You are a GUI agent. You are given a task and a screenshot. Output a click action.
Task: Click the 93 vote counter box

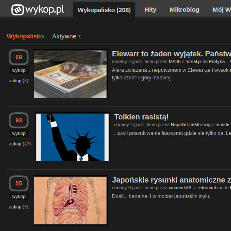[x=19, y=120]
